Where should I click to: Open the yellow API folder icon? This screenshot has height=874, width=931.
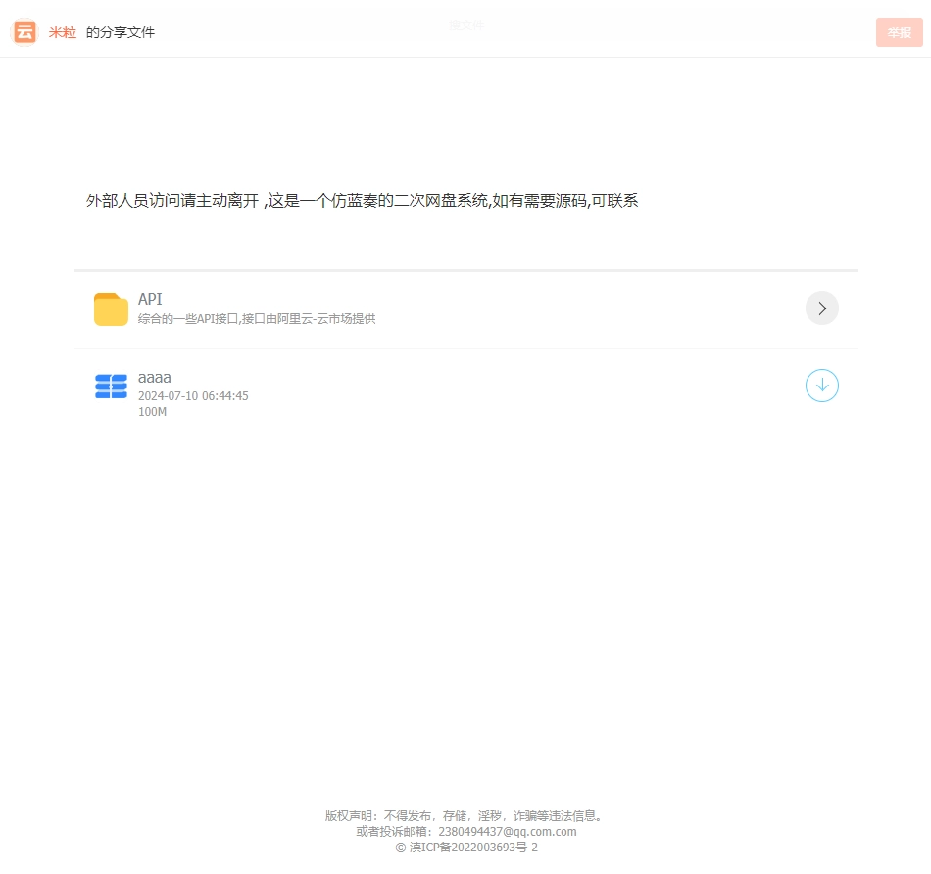[111, 308]
